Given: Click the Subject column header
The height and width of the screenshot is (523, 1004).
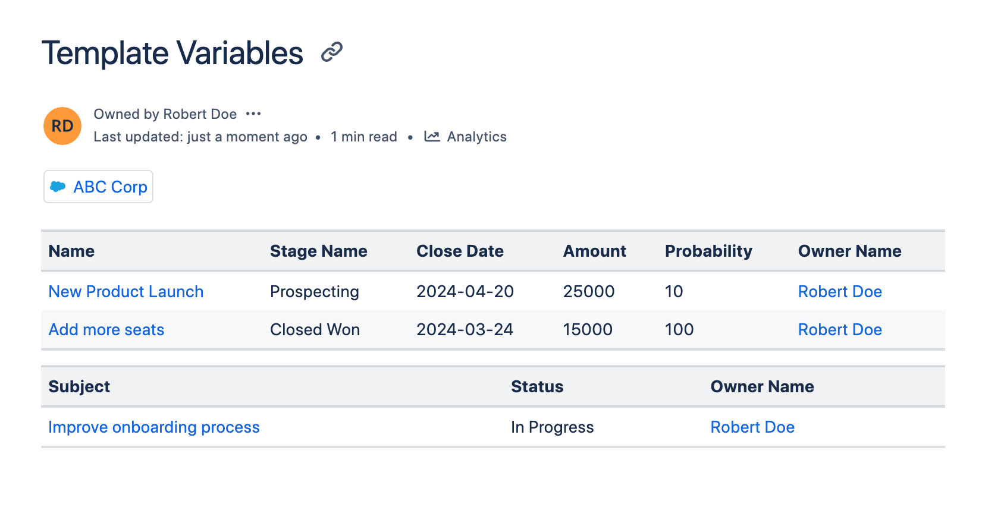Looking at the screenshot, I should click(79, 386).
